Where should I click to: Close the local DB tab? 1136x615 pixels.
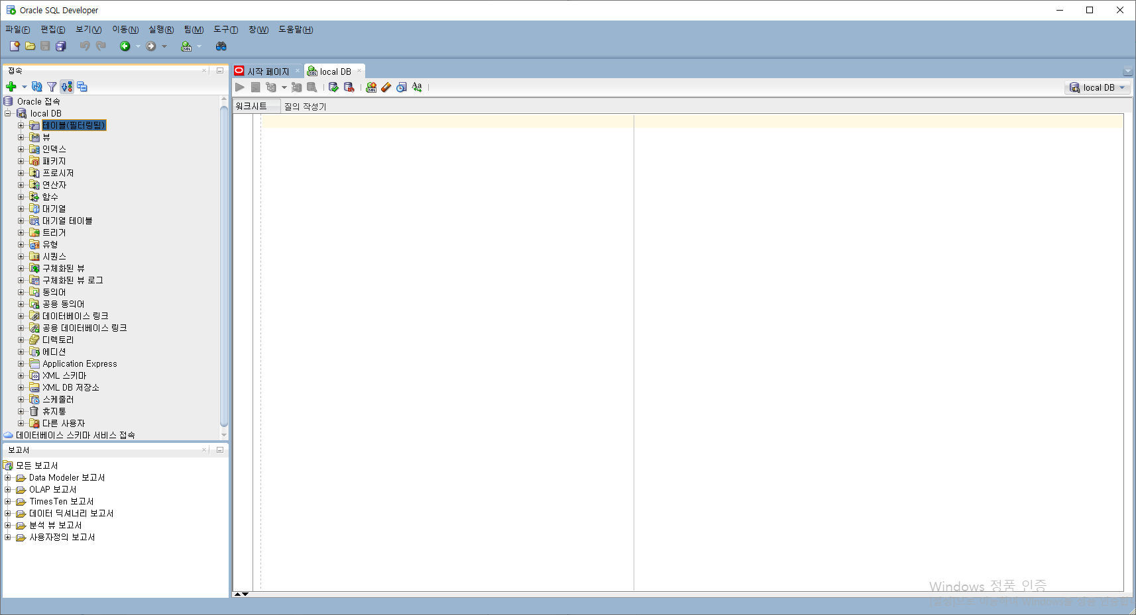click(359, 71)
